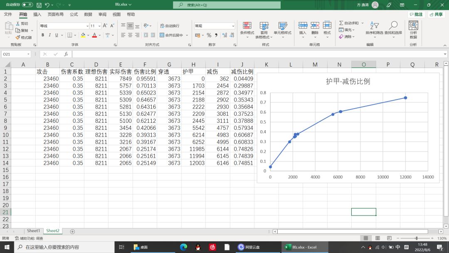Open Conditional Formatting icon
Screen dimensions: 449x253
coord(247,25)
